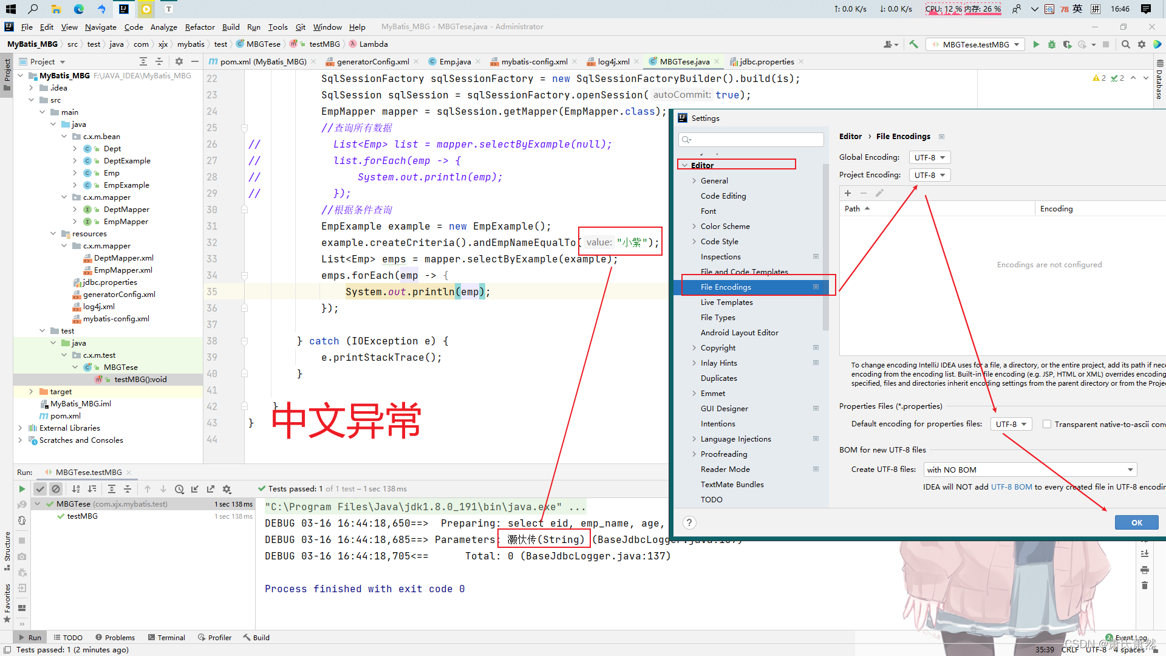Click OK button in Settings dialog
This screenshot has height=656, width=1166.
(x=1136, y=522)
